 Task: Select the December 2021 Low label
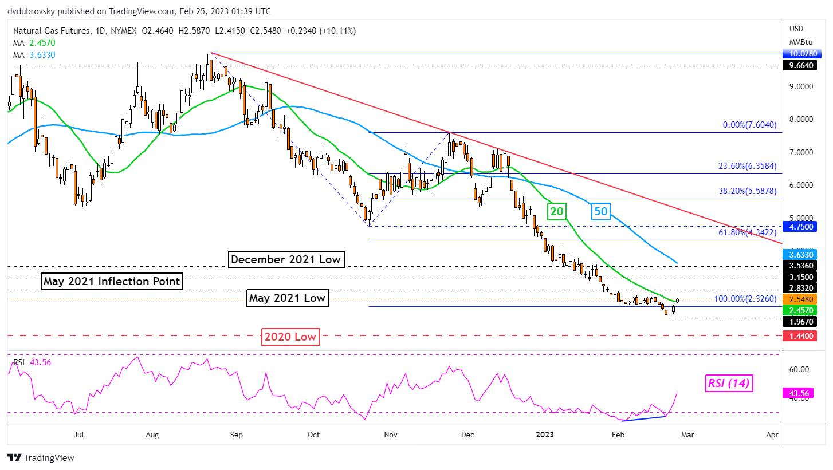(286, 259)
